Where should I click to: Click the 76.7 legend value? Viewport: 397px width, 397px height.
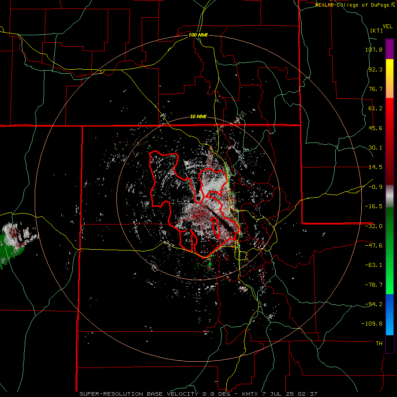coord(375,89)
